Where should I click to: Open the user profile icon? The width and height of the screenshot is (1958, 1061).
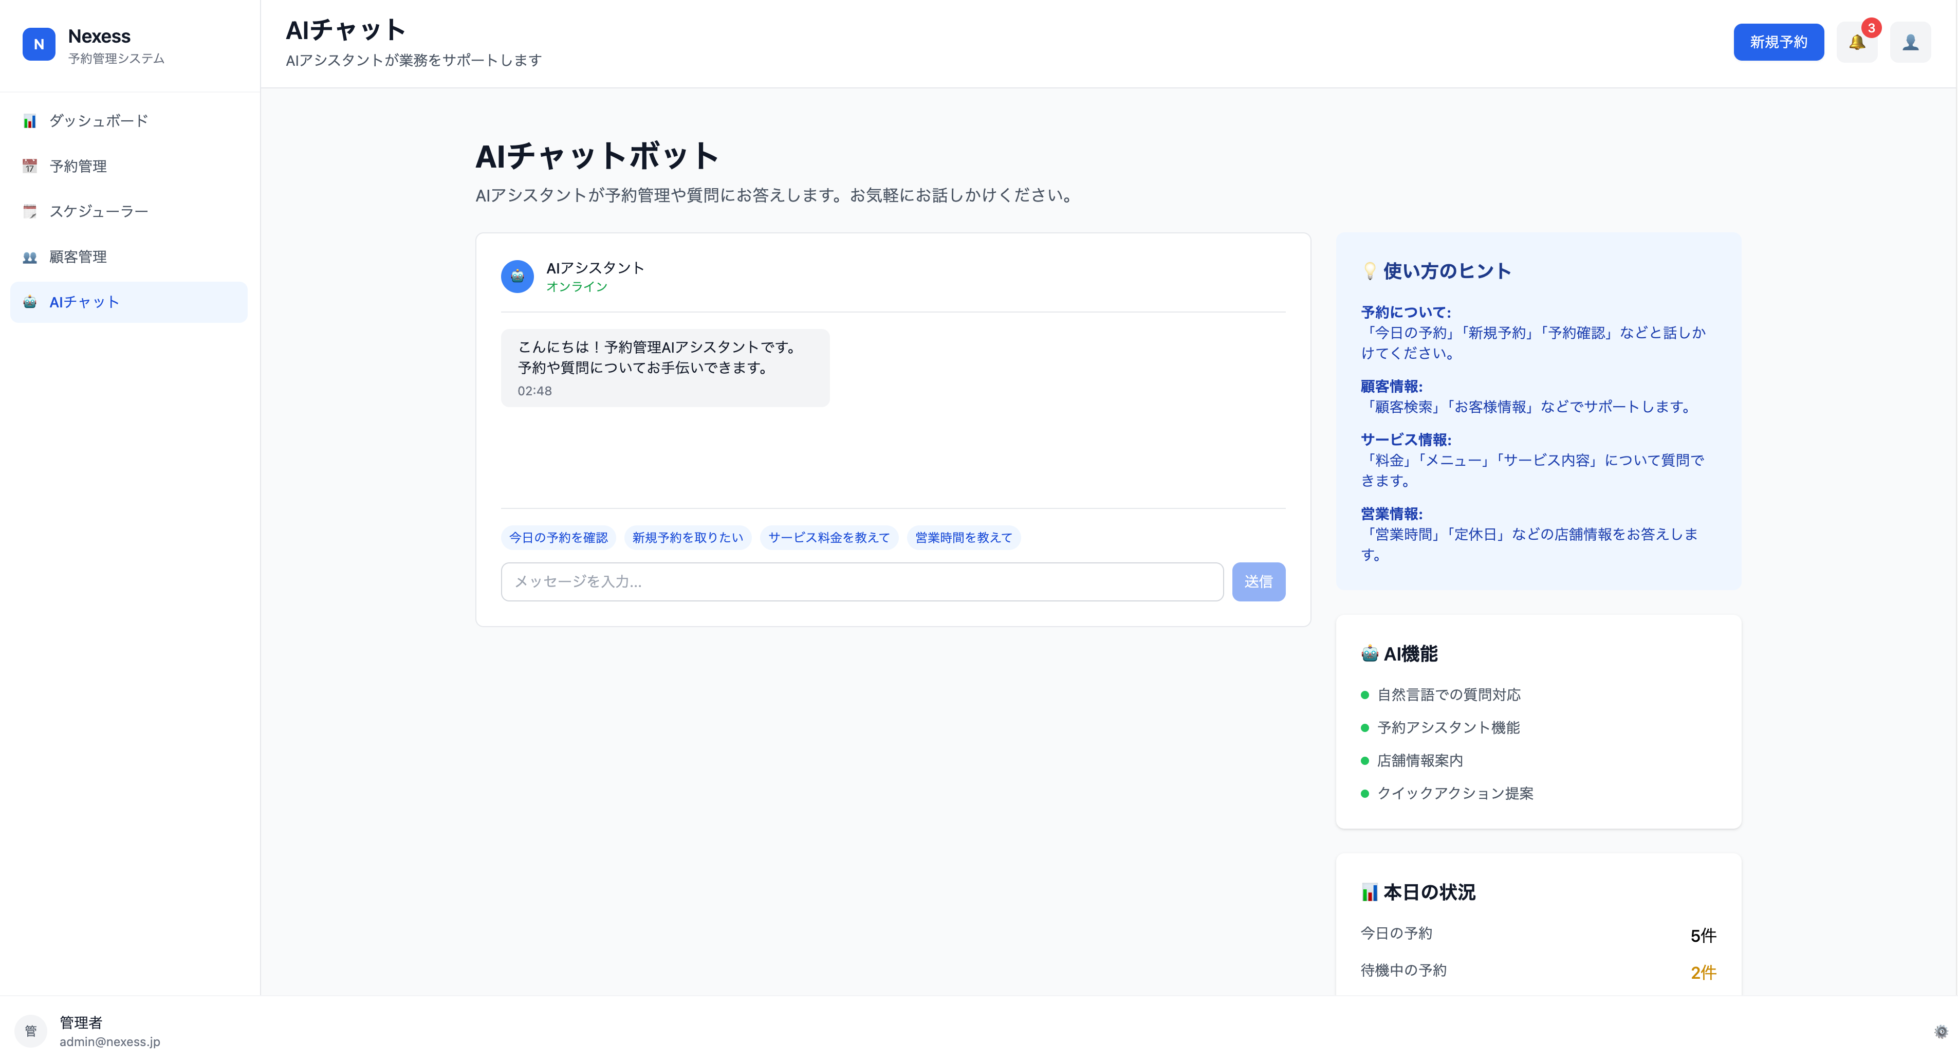[1910, 43]
